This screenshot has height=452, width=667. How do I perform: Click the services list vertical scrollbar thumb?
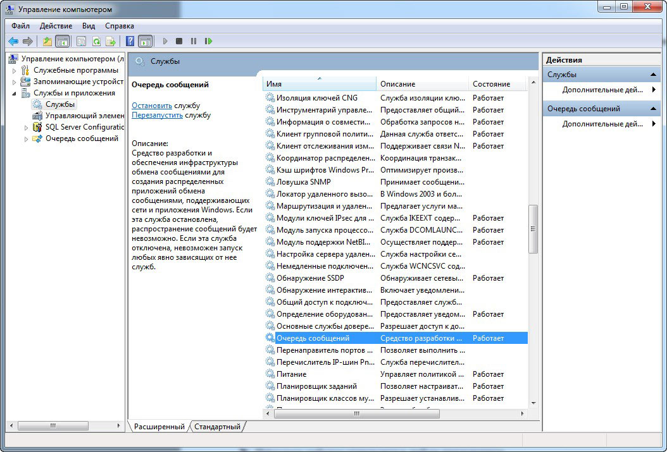533,229
